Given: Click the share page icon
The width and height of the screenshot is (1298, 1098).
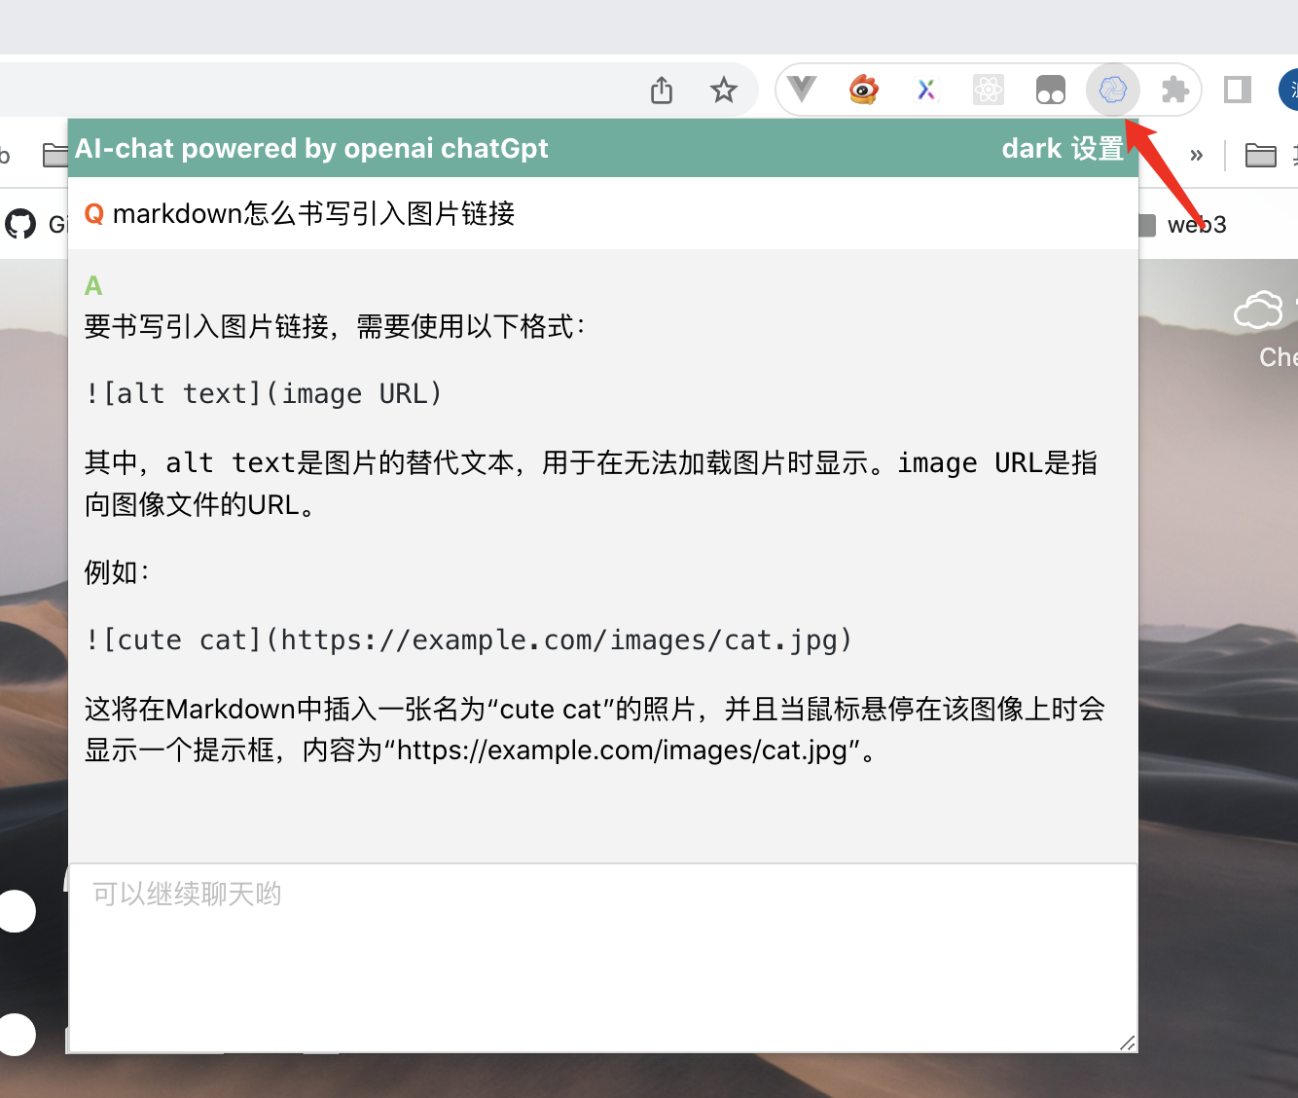Looking at the screenshot, I should pyautogui.click(x=662, y=91).
